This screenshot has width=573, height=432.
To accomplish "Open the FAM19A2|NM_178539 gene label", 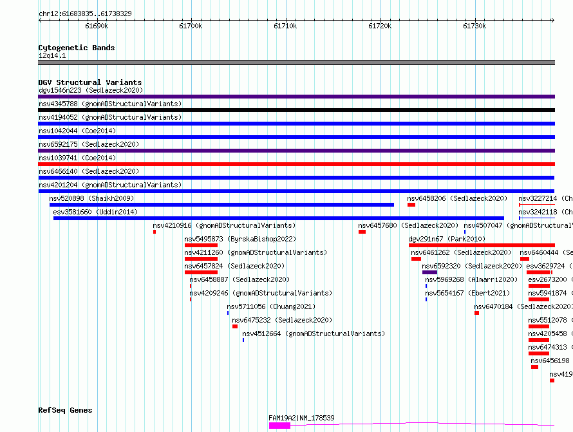I will pos(301,418).
